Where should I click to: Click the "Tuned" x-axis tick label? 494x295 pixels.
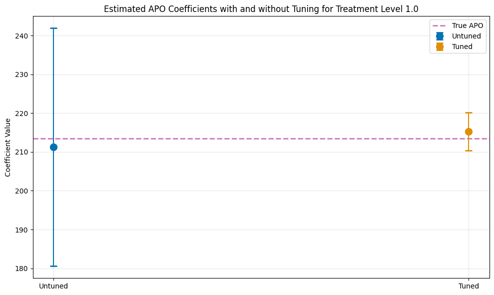[469, 286]
